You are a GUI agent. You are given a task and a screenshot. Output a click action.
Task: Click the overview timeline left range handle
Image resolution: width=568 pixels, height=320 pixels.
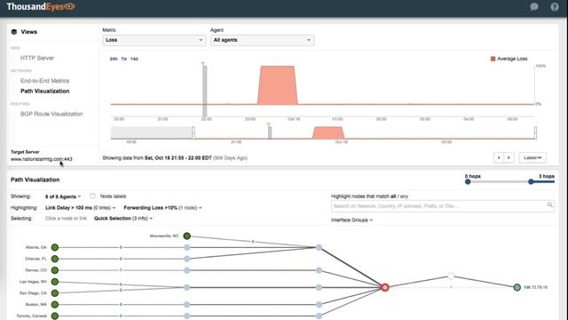pos(193,132)
